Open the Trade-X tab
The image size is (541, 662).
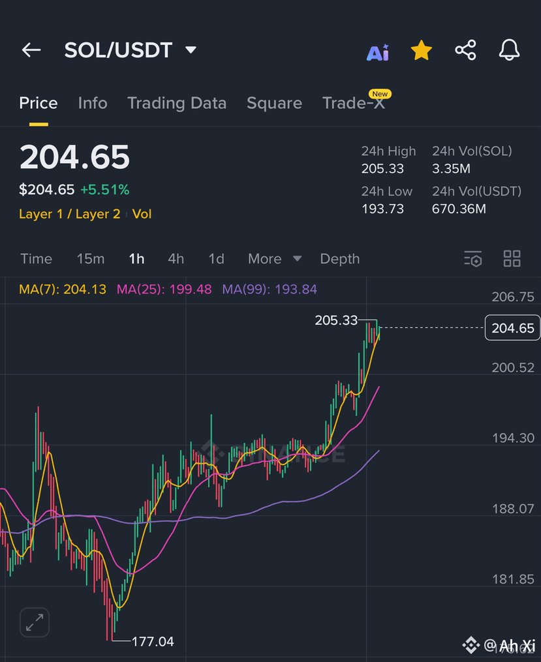354,103
